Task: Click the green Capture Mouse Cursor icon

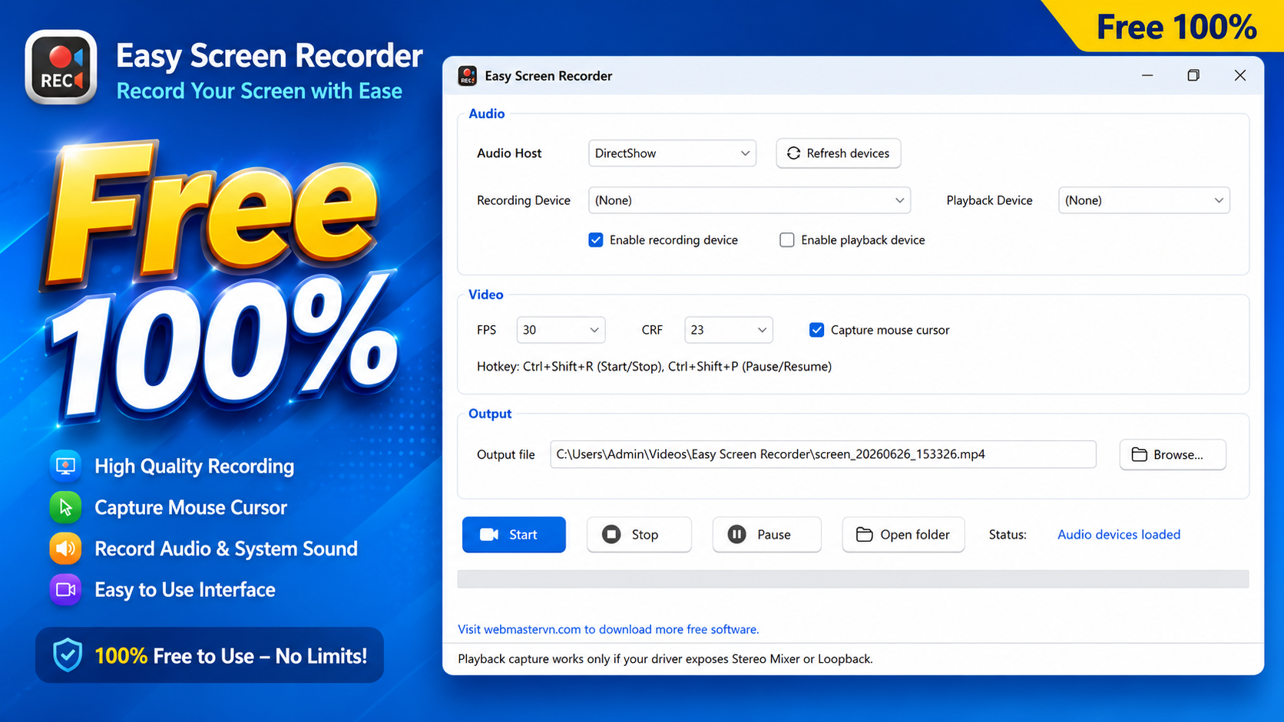Action: (x=66, y=507)
